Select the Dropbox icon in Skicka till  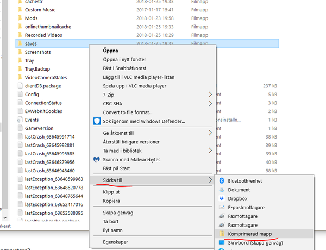[222, 198]
